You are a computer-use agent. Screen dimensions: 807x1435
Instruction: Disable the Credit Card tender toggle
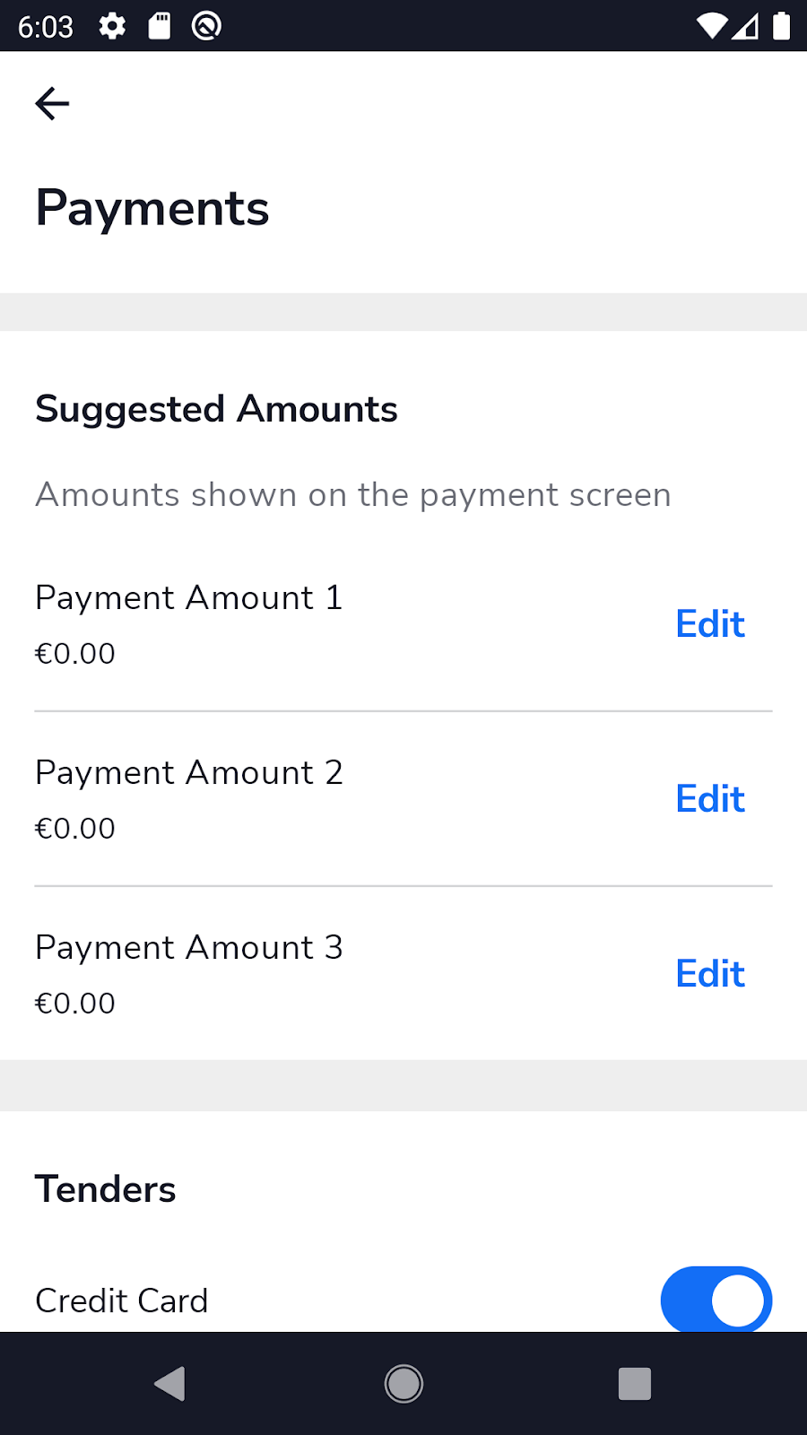pos(716,1300)
